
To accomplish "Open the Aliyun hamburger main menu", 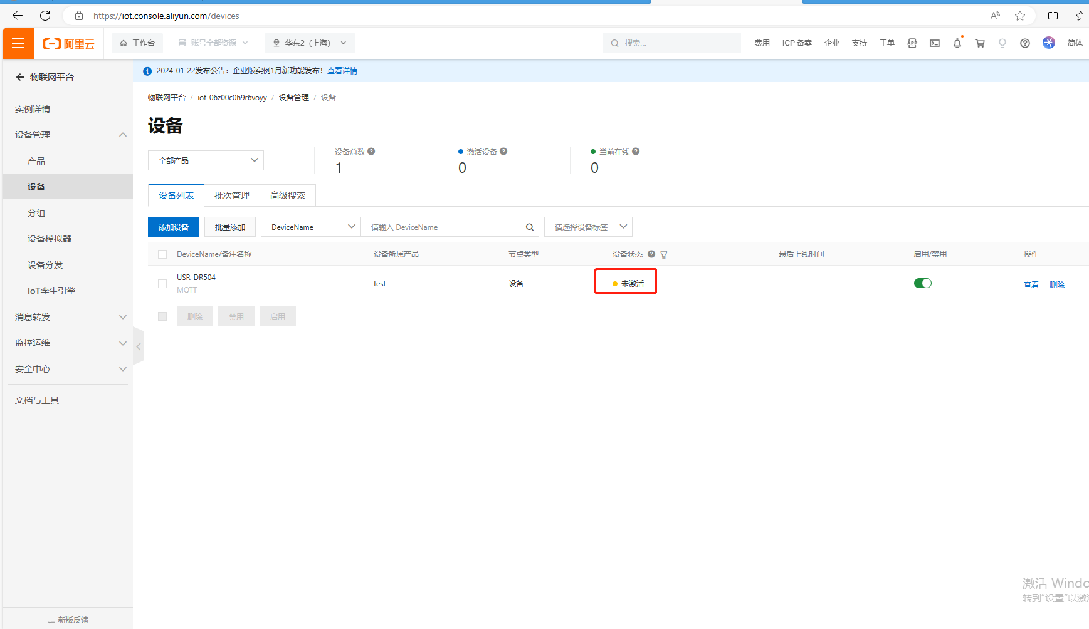I will pos(18,43).
